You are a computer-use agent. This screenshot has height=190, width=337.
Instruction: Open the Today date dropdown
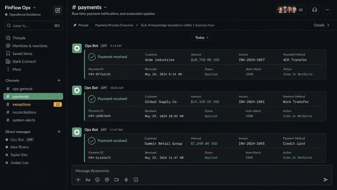tap(202, 37)
